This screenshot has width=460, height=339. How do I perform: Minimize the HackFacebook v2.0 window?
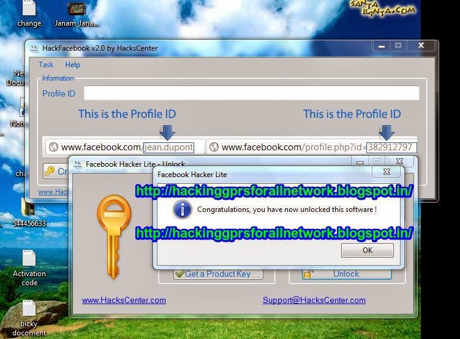[x=382, y=46]
